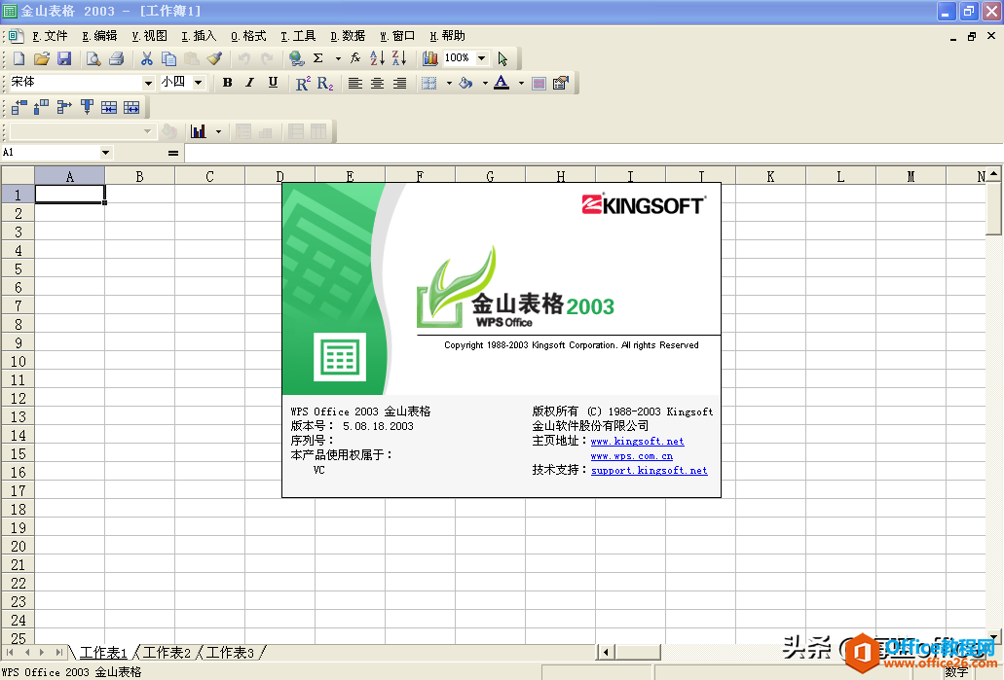This screenshot has height=680, width=1004.
Task: Select row header 20
Action: point(18,547)
